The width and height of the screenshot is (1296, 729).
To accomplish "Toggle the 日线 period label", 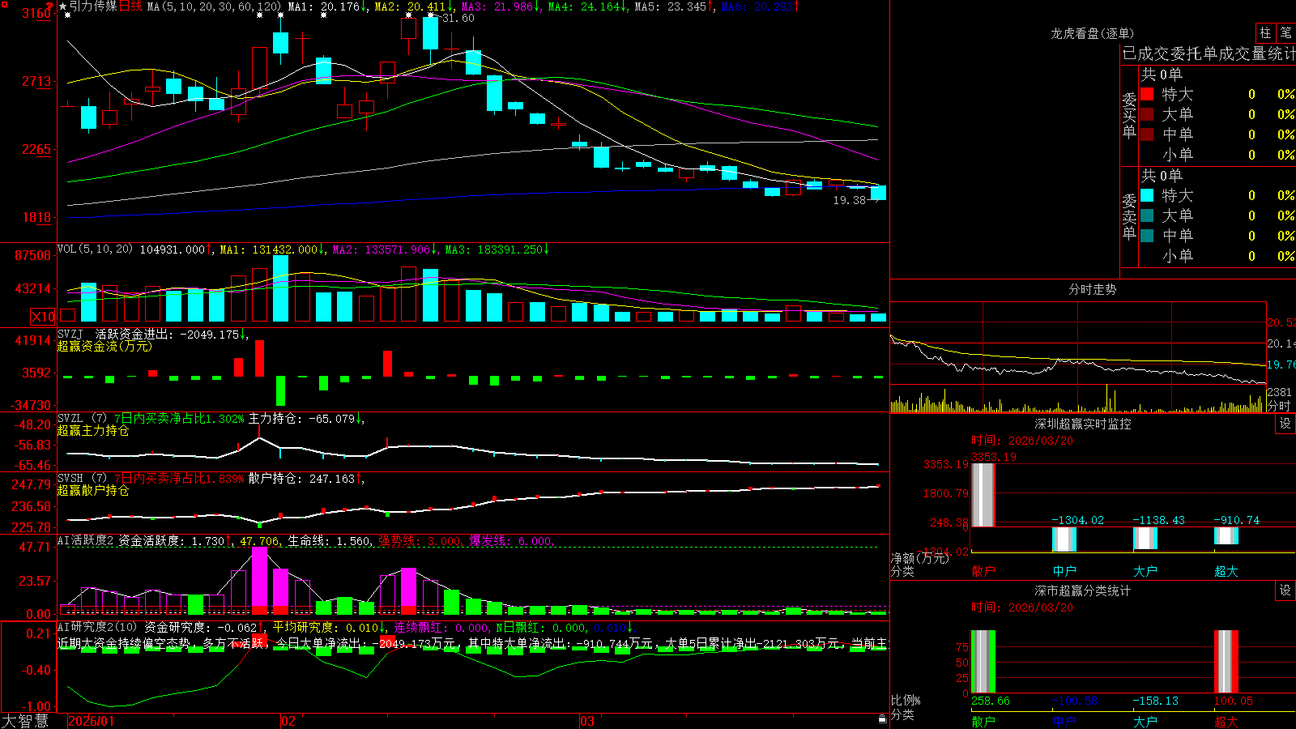I will click(130, 6).
